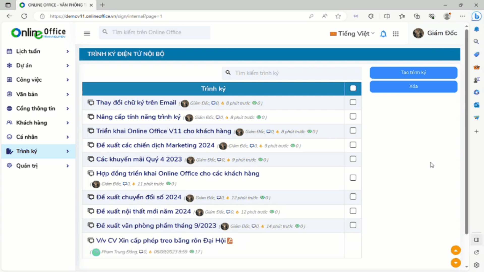Viewport: 484px width, 272px height.
Task: Expand the Văn bản sidebar chevron
Action: click(68, 94)
